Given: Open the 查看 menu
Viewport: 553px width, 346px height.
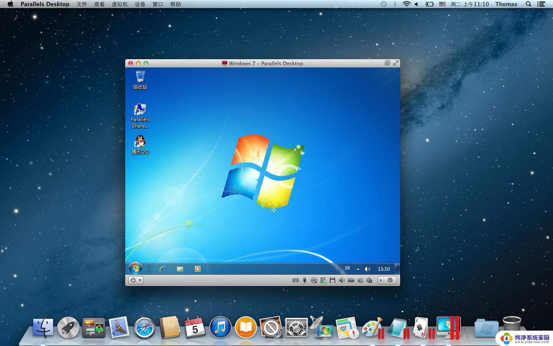Looking at the screenshot, I should 99,4.
